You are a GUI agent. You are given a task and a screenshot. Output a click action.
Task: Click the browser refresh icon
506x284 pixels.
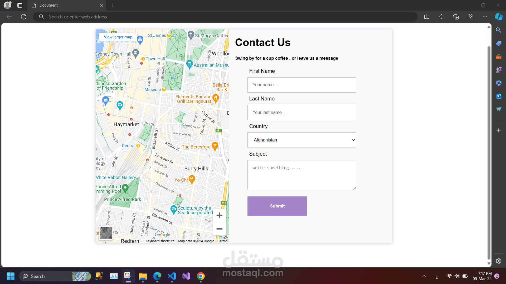click(24, 17)
